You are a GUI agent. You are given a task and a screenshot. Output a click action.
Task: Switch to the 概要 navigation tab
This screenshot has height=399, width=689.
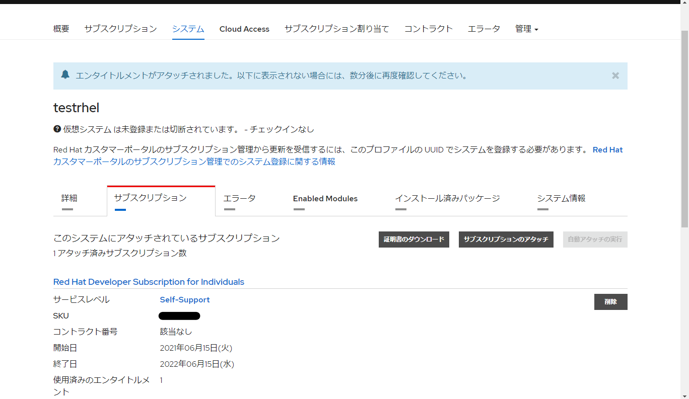click(x=61, y=29)
